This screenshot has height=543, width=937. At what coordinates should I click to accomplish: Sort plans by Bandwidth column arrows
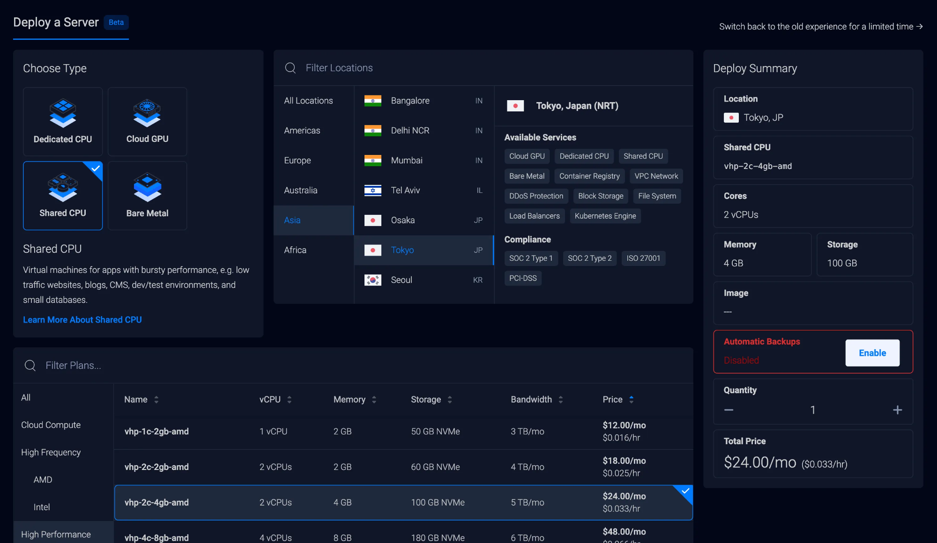[561, 400]
